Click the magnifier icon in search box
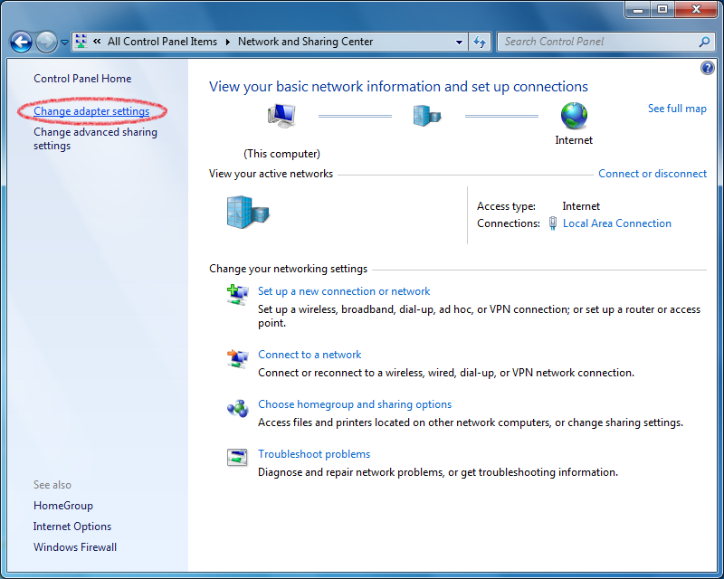 pyautogui.click(x=704, y=42)
